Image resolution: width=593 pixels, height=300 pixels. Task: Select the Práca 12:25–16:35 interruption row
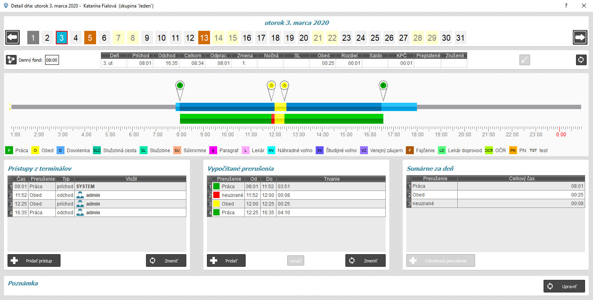tap(296, 212)
